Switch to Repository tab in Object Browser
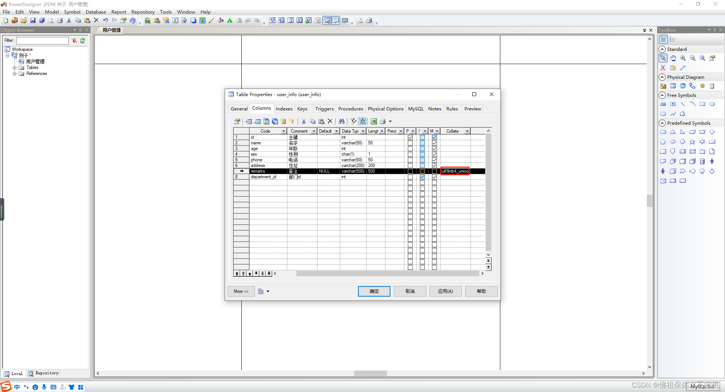The image size is (725, 392). pos(43,374)
